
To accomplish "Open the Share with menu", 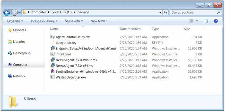I will 74,21.
